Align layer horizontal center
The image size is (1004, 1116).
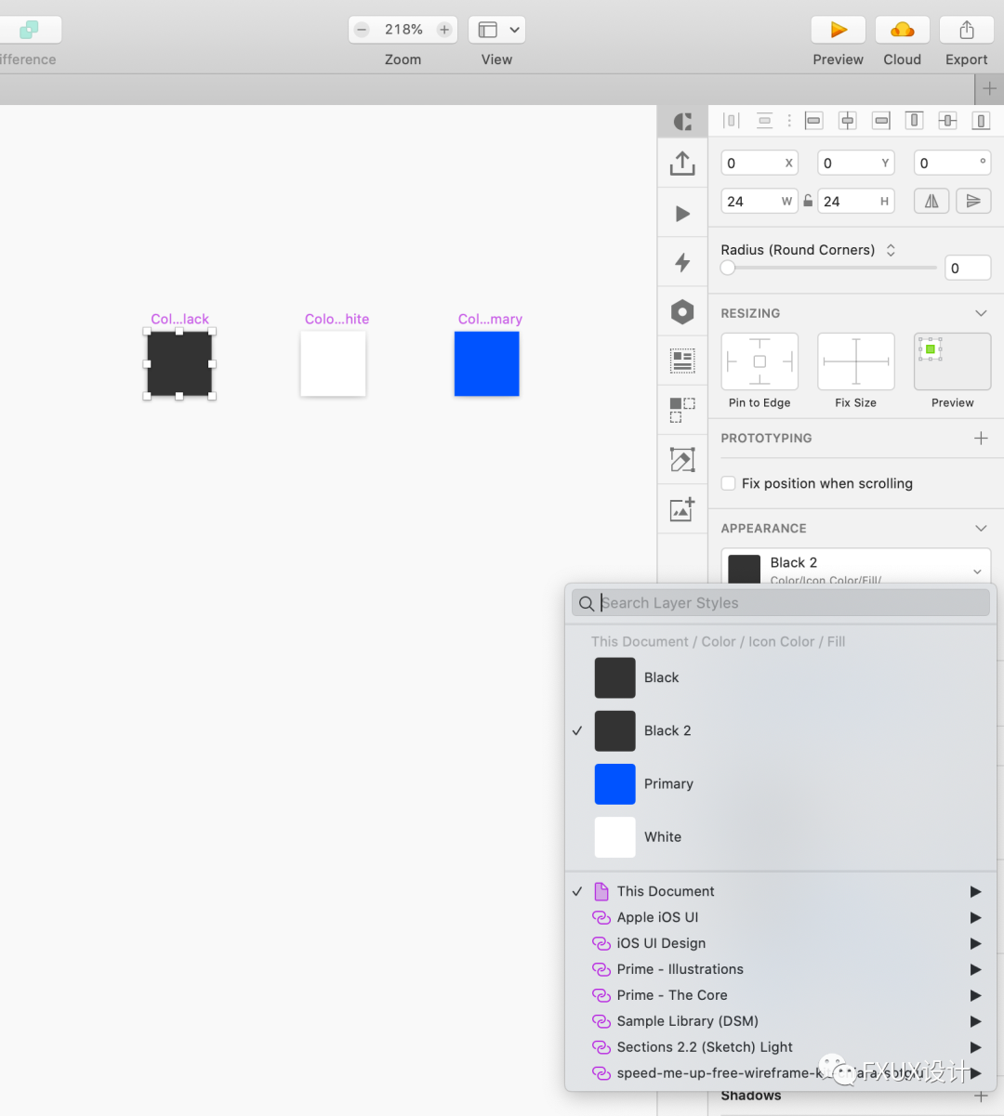coord(848,120)
